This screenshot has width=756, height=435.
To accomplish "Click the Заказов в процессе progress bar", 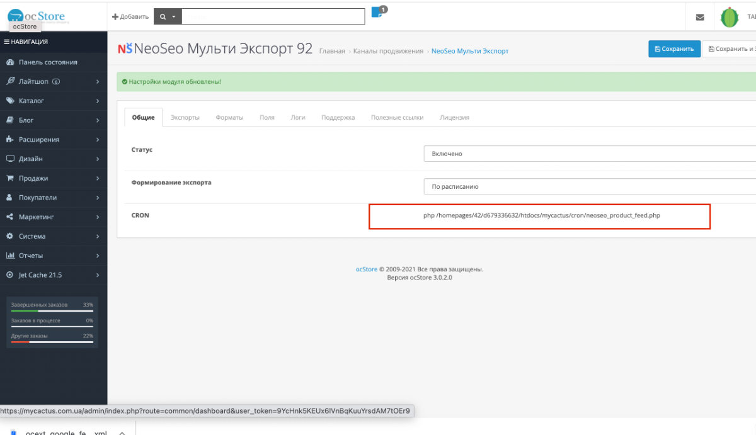I will 52,327.
